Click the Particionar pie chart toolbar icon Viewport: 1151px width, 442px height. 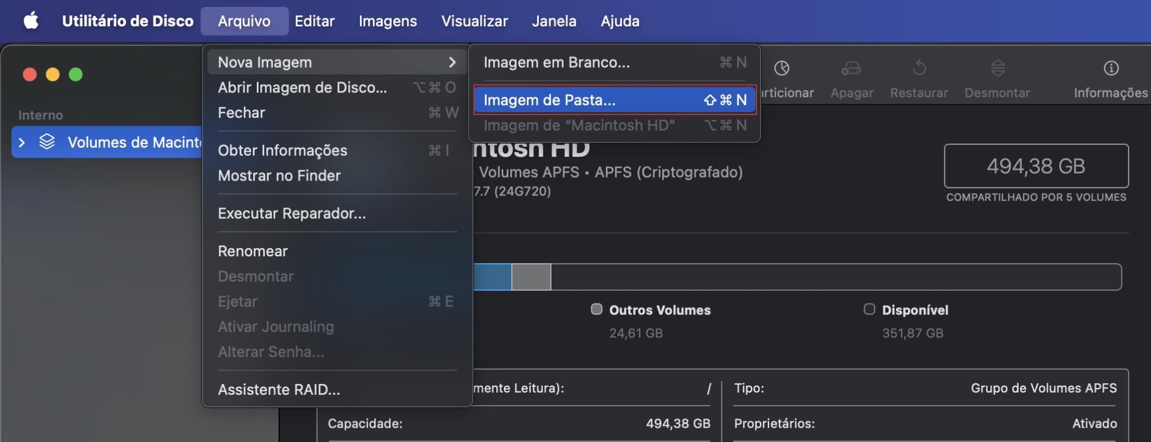pos(781,68)
